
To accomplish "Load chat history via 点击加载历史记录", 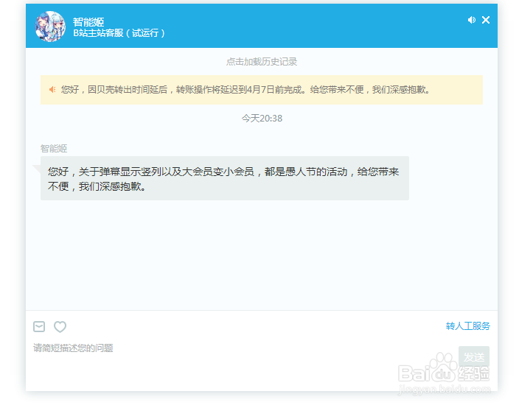I will pos(262,62).
